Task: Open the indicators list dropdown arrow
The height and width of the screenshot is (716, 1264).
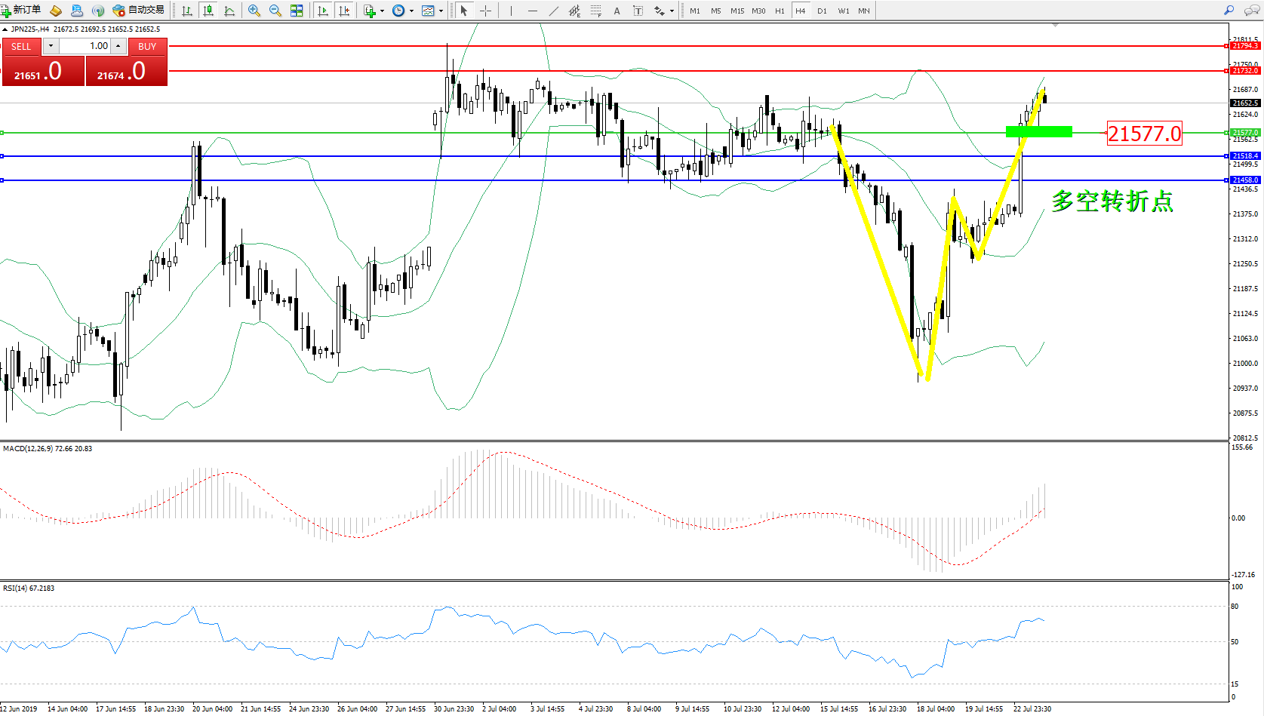Action: tap(382, 11)
